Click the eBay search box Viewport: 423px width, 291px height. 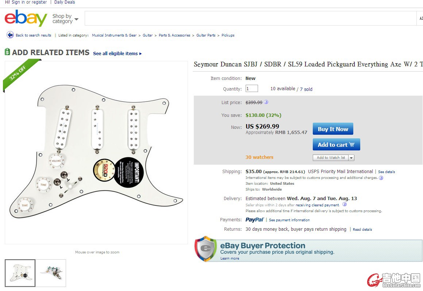(x=250, y=18)
